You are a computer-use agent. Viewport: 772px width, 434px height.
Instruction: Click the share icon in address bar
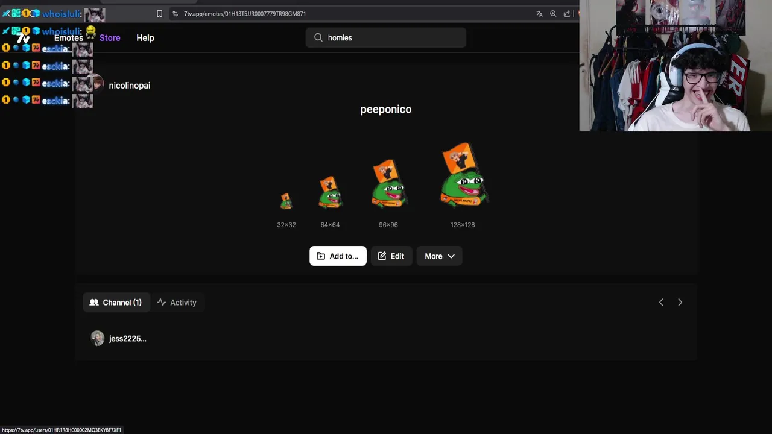567,14
